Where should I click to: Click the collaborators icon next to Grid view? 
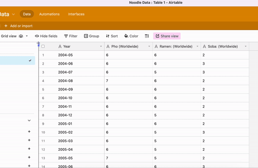coord(21,36)
